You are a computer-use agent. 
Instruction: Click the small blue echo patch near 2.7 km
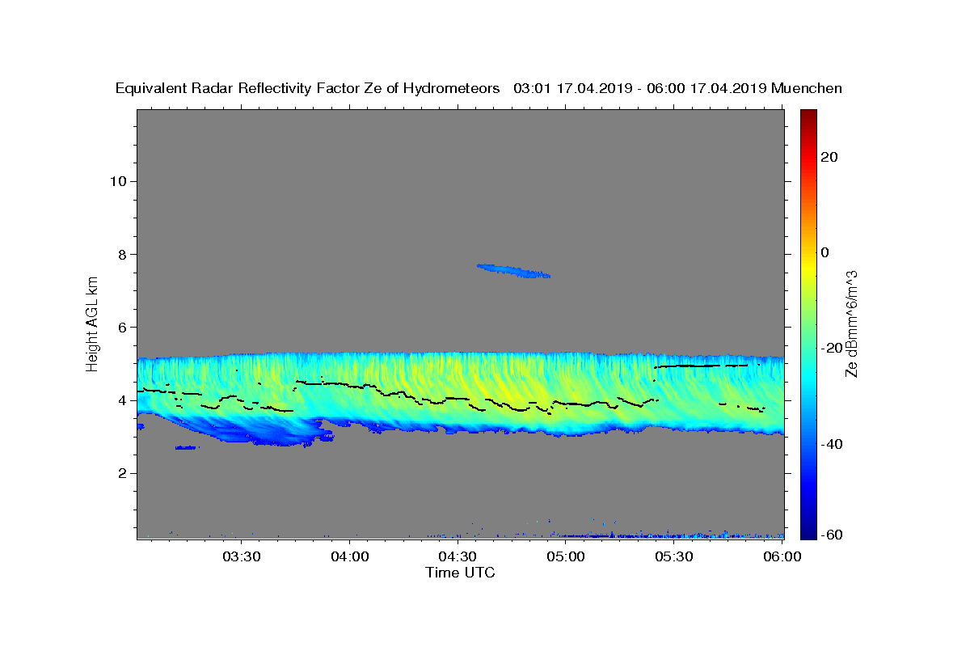coord(187,447)
